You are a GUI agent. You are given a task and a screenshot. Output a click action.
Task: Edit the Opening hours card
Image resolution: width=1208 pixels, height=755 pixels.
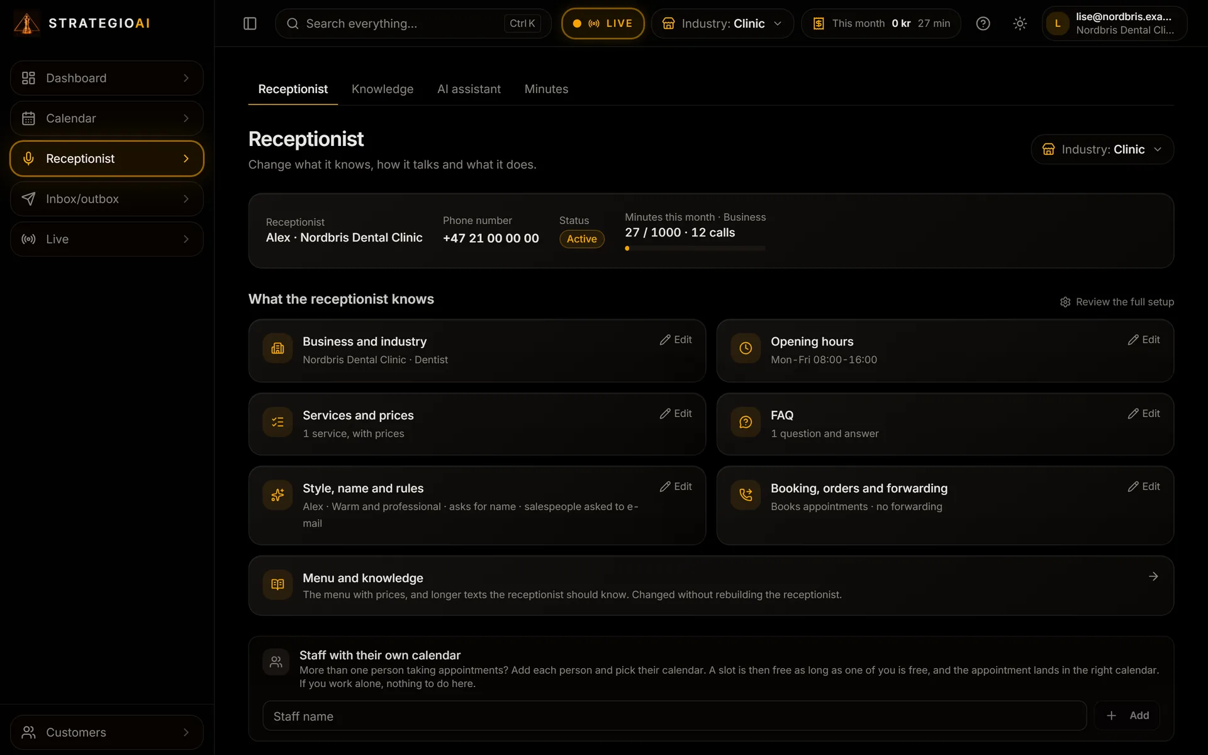pos(1144,340)
